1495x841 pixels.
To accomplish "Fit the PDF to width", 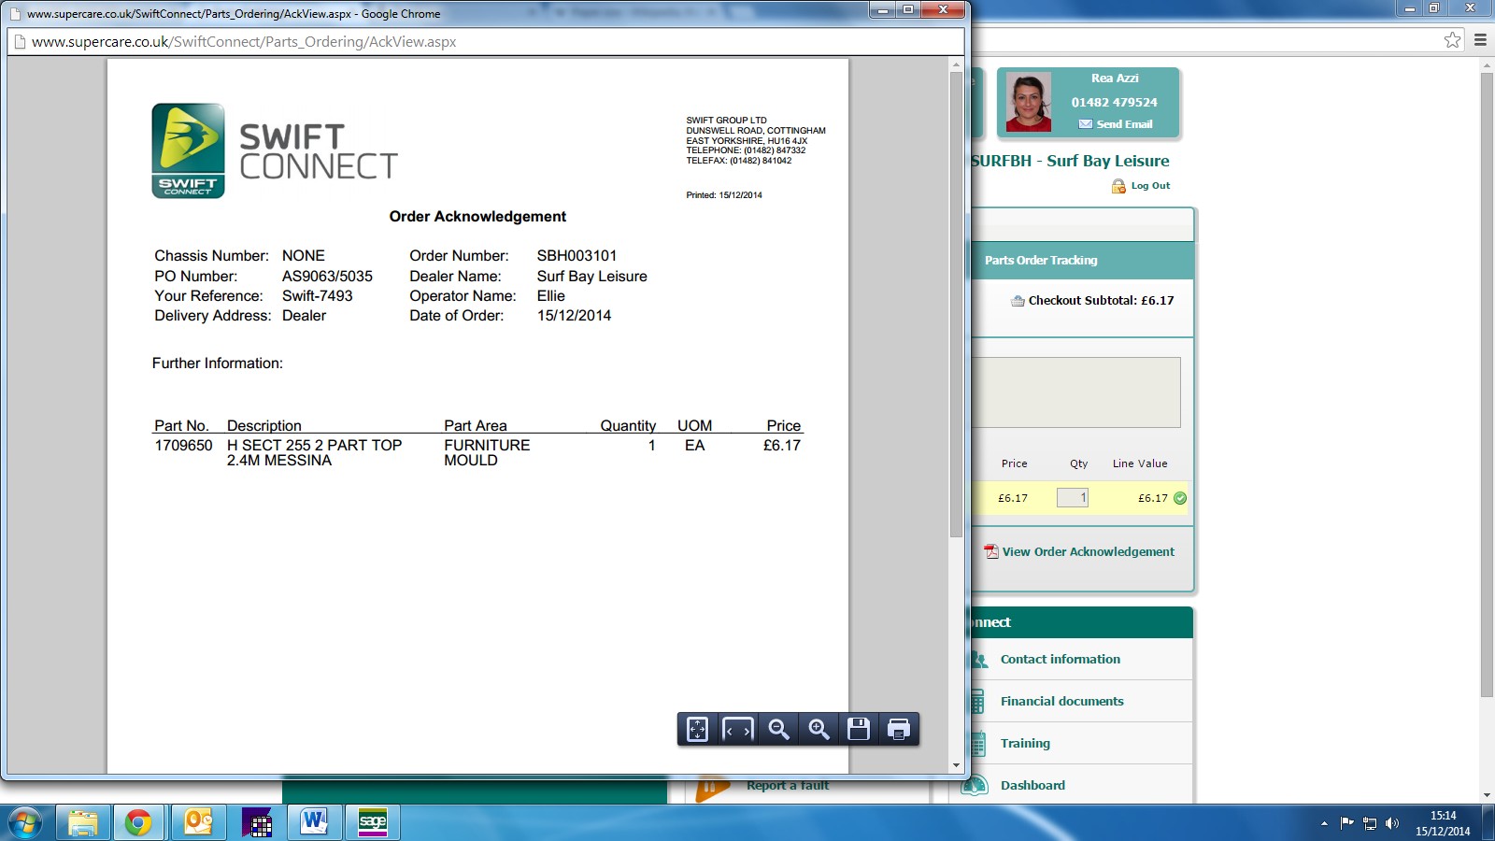I will 738,729.
